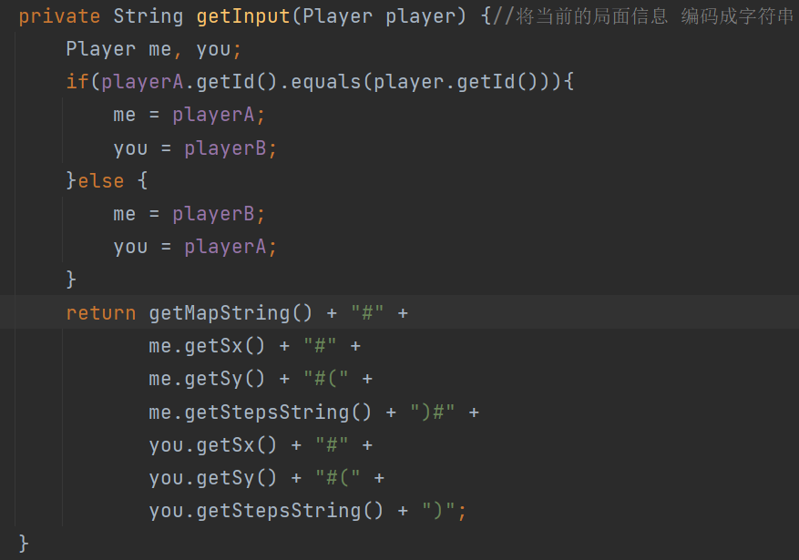799x560 pixels.
Task: Click me.getSx() call
Action: pyautogui.click(x=207, y=346)
